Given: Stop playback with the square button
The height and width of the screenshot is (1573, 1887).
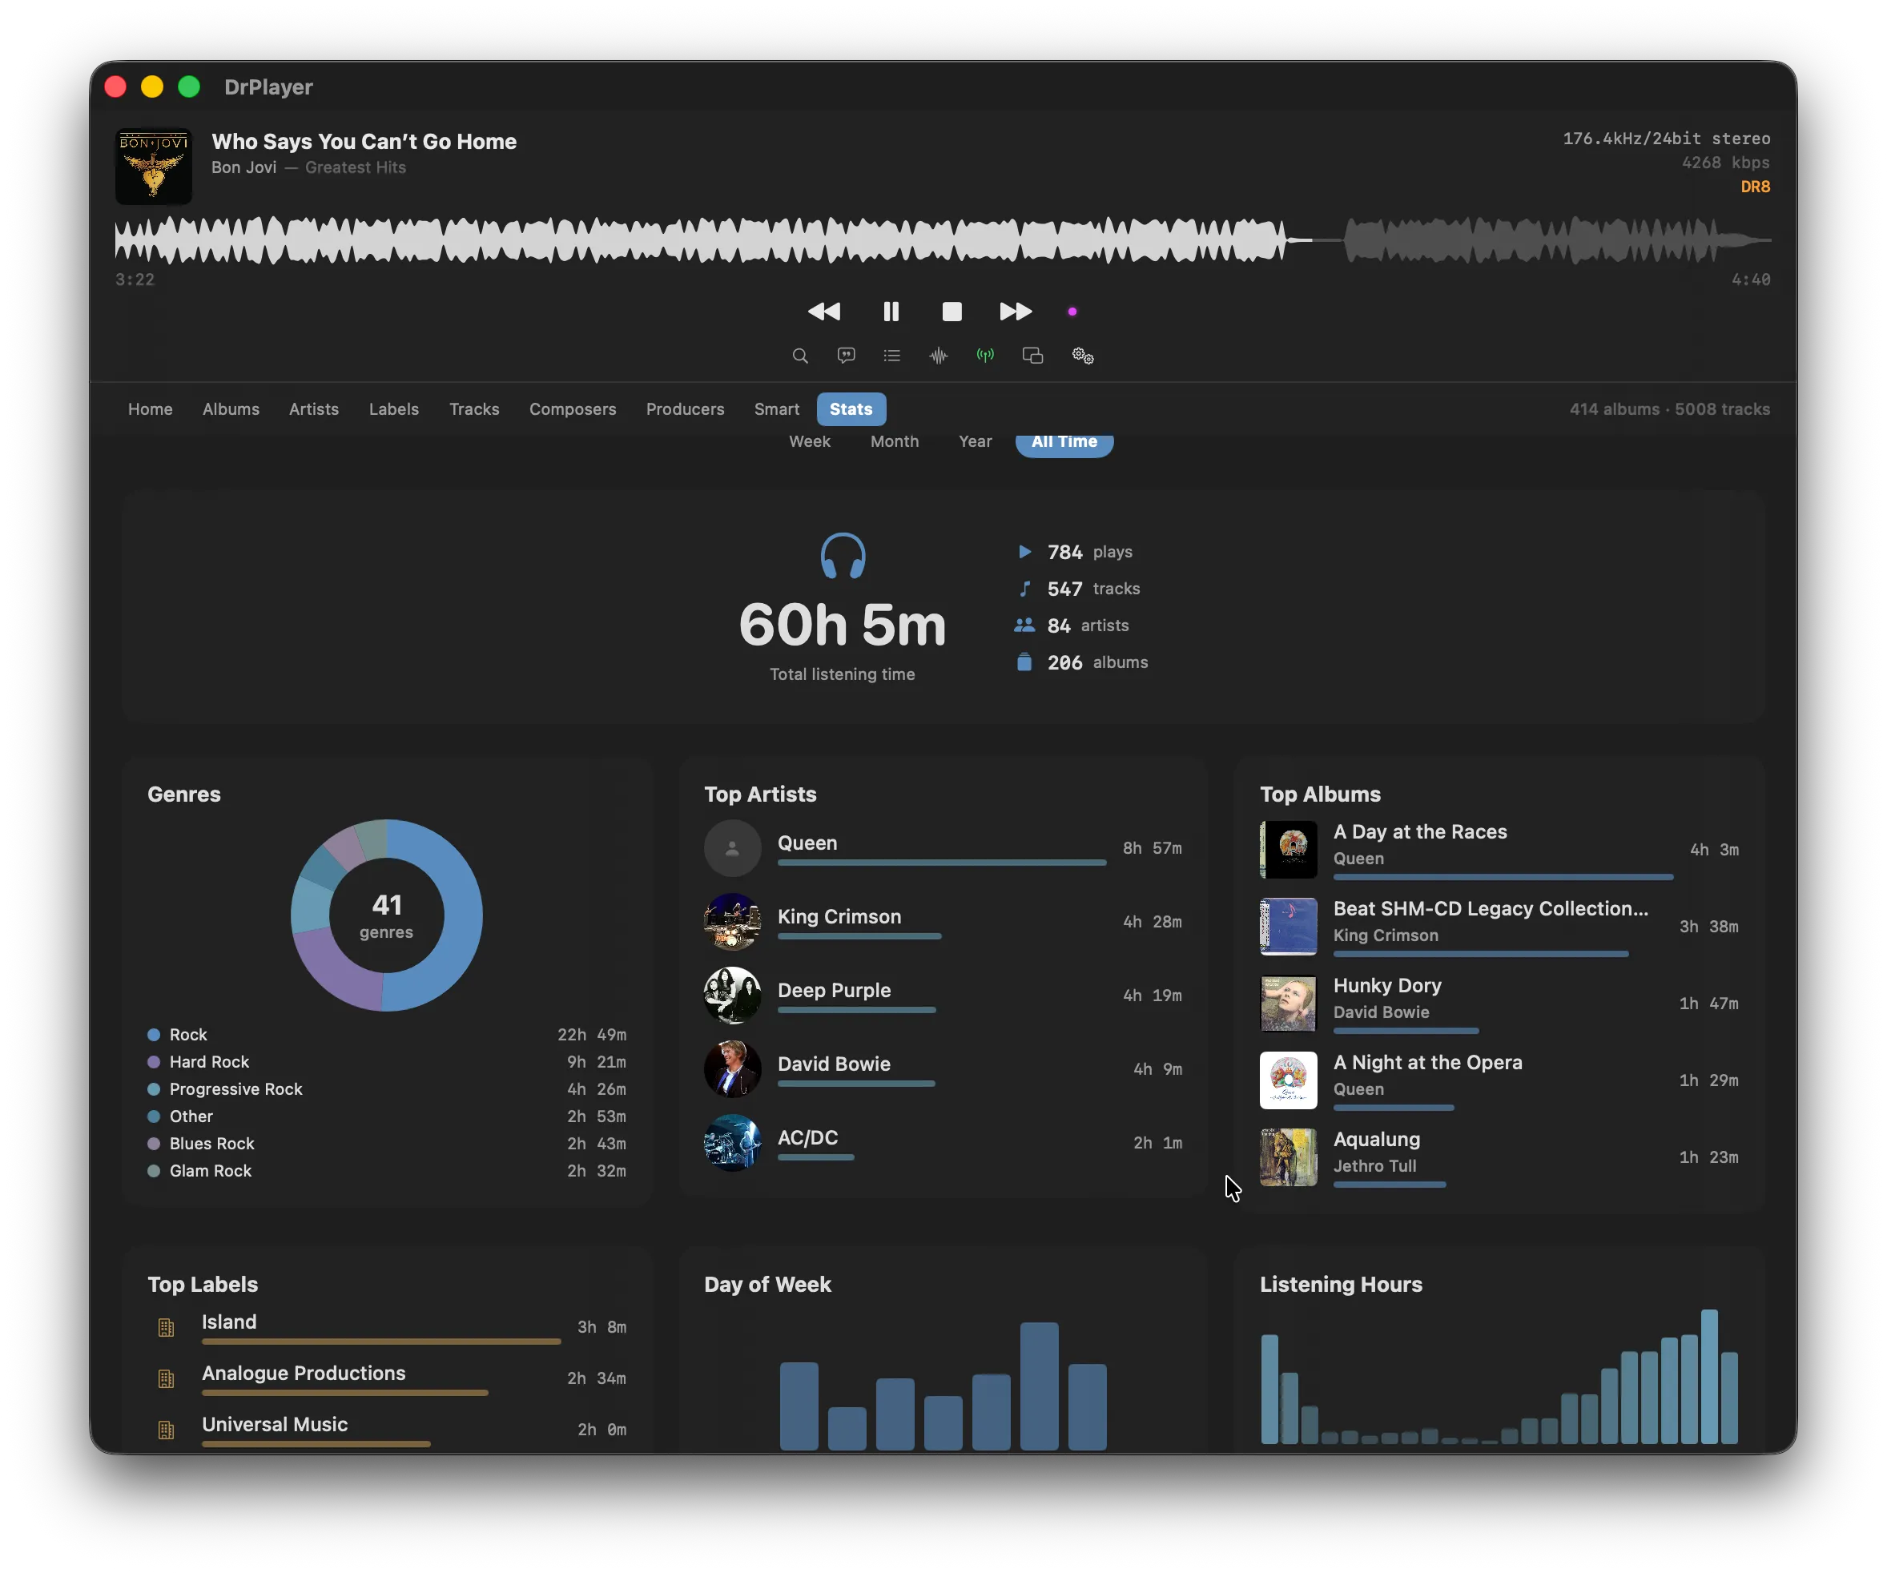Looking at the screenshot, I should pyautogui.click(x=952, y=312).
